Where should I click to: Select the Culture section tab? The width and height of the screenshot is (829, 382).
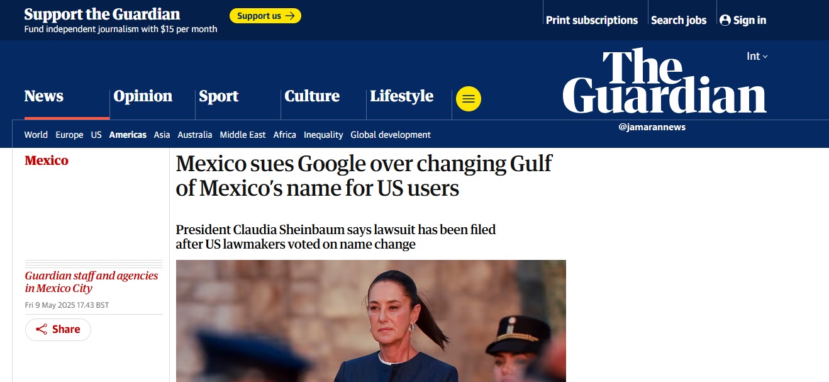click(x=312, y=96)
